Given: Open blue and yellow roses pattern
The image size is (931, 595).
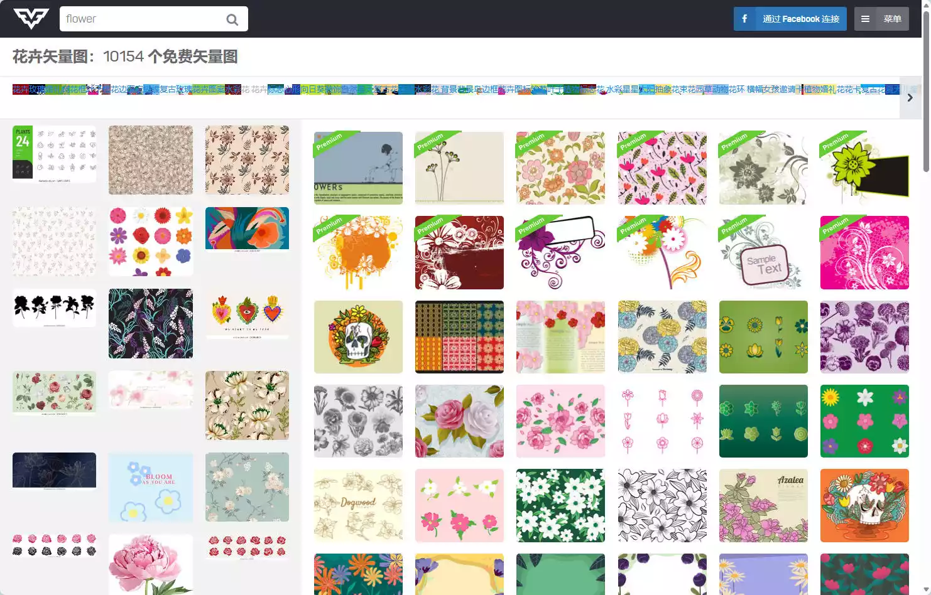Looking at the screenshot, I should coord(662,337).
